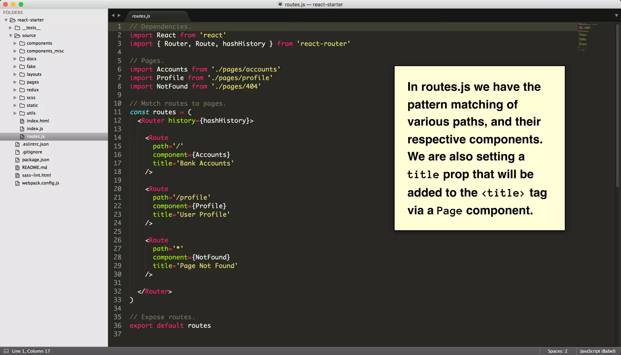
Task: Click the vertical editor scrollbar
Action: tap(618, 106)
